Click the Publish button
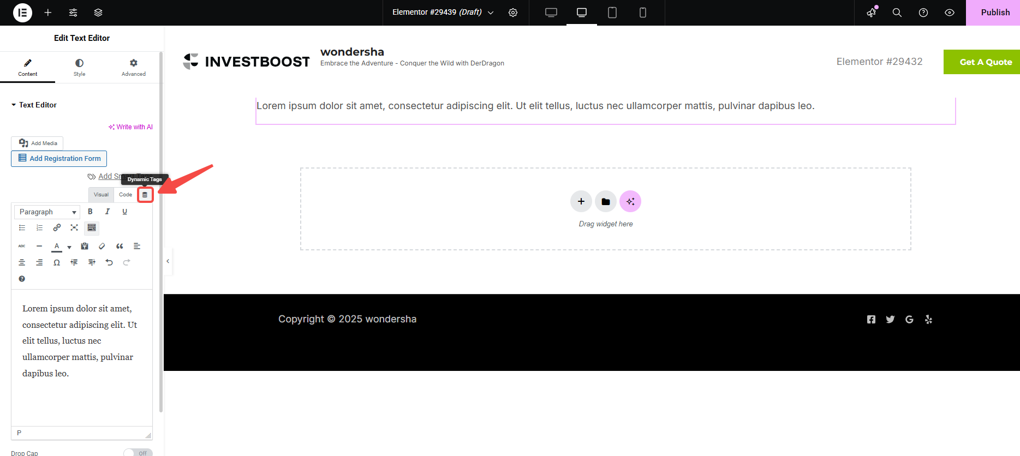The width and height of the screenshot is (1020, 456). tap(994, 13)
